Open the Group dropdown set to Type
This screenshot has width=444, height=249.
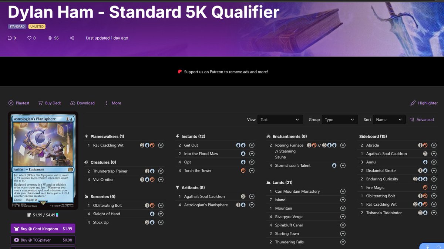(340, 120)
